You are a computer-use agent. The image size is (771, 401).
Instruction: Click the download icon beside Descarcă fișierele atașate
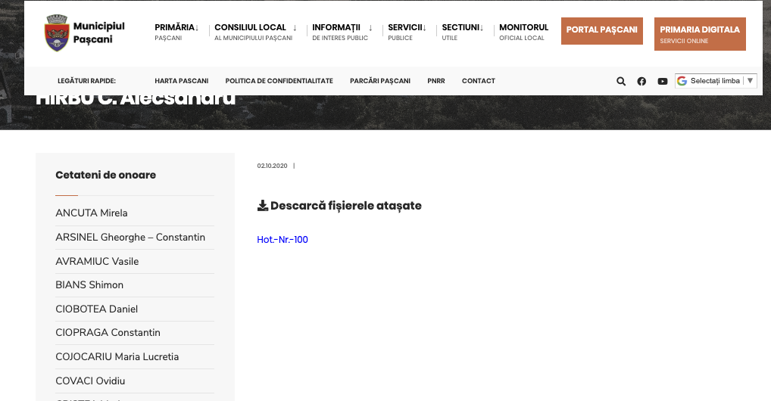tap(263, 206)
